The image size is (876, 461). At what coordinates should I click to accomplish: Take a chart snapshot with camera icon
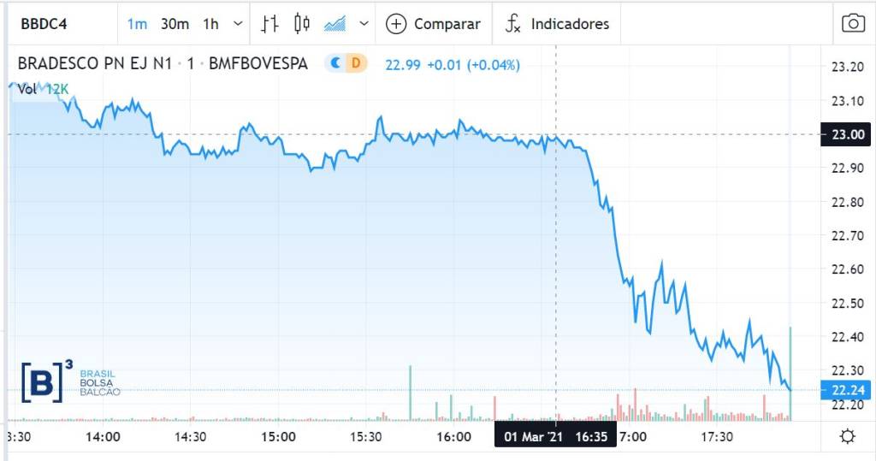(853, 23)
